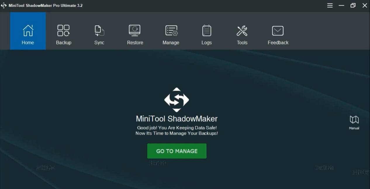Screen dimensions: 370x189
Task: Click the Restore text label
Action: point(135,42)
